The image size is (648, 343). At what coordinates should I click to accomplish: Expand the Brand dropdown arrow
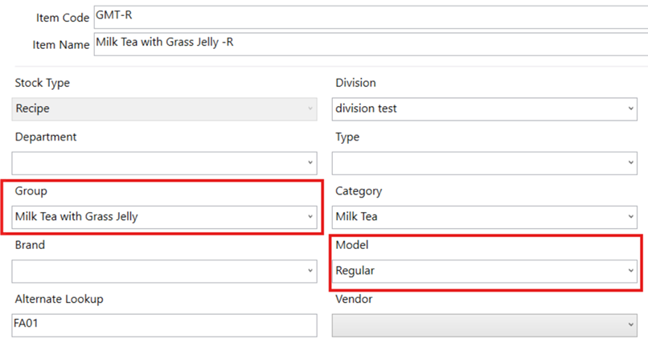point(310,272)
